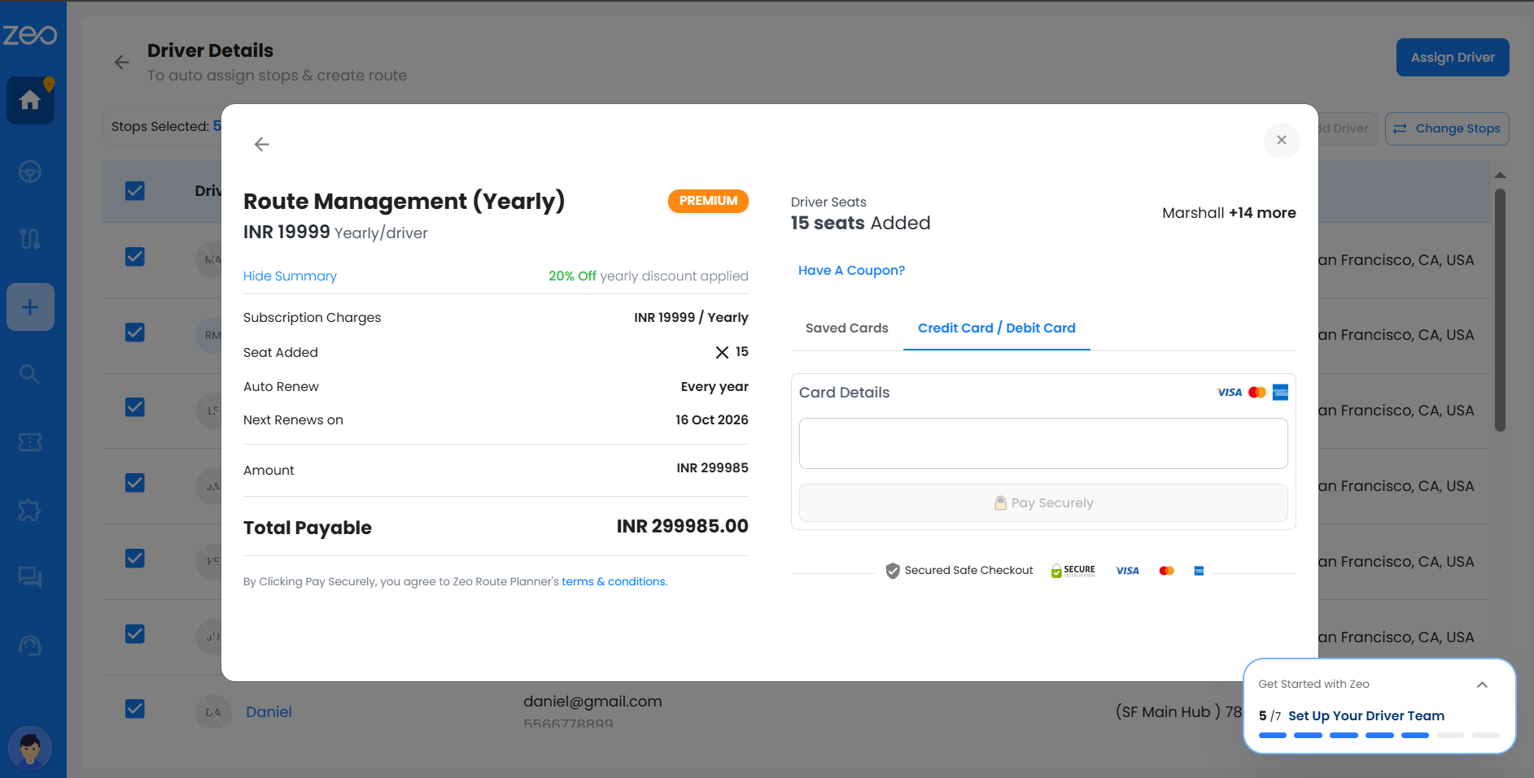Open the puzzle piece integrations icon
1534x778 pixels.
click(30, 511)
